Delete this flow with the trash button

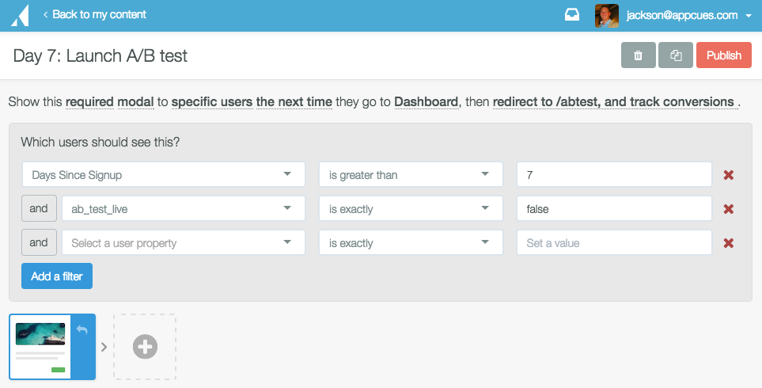(x=638, y=55)
